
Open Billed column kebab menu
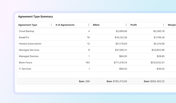[126, 25]
